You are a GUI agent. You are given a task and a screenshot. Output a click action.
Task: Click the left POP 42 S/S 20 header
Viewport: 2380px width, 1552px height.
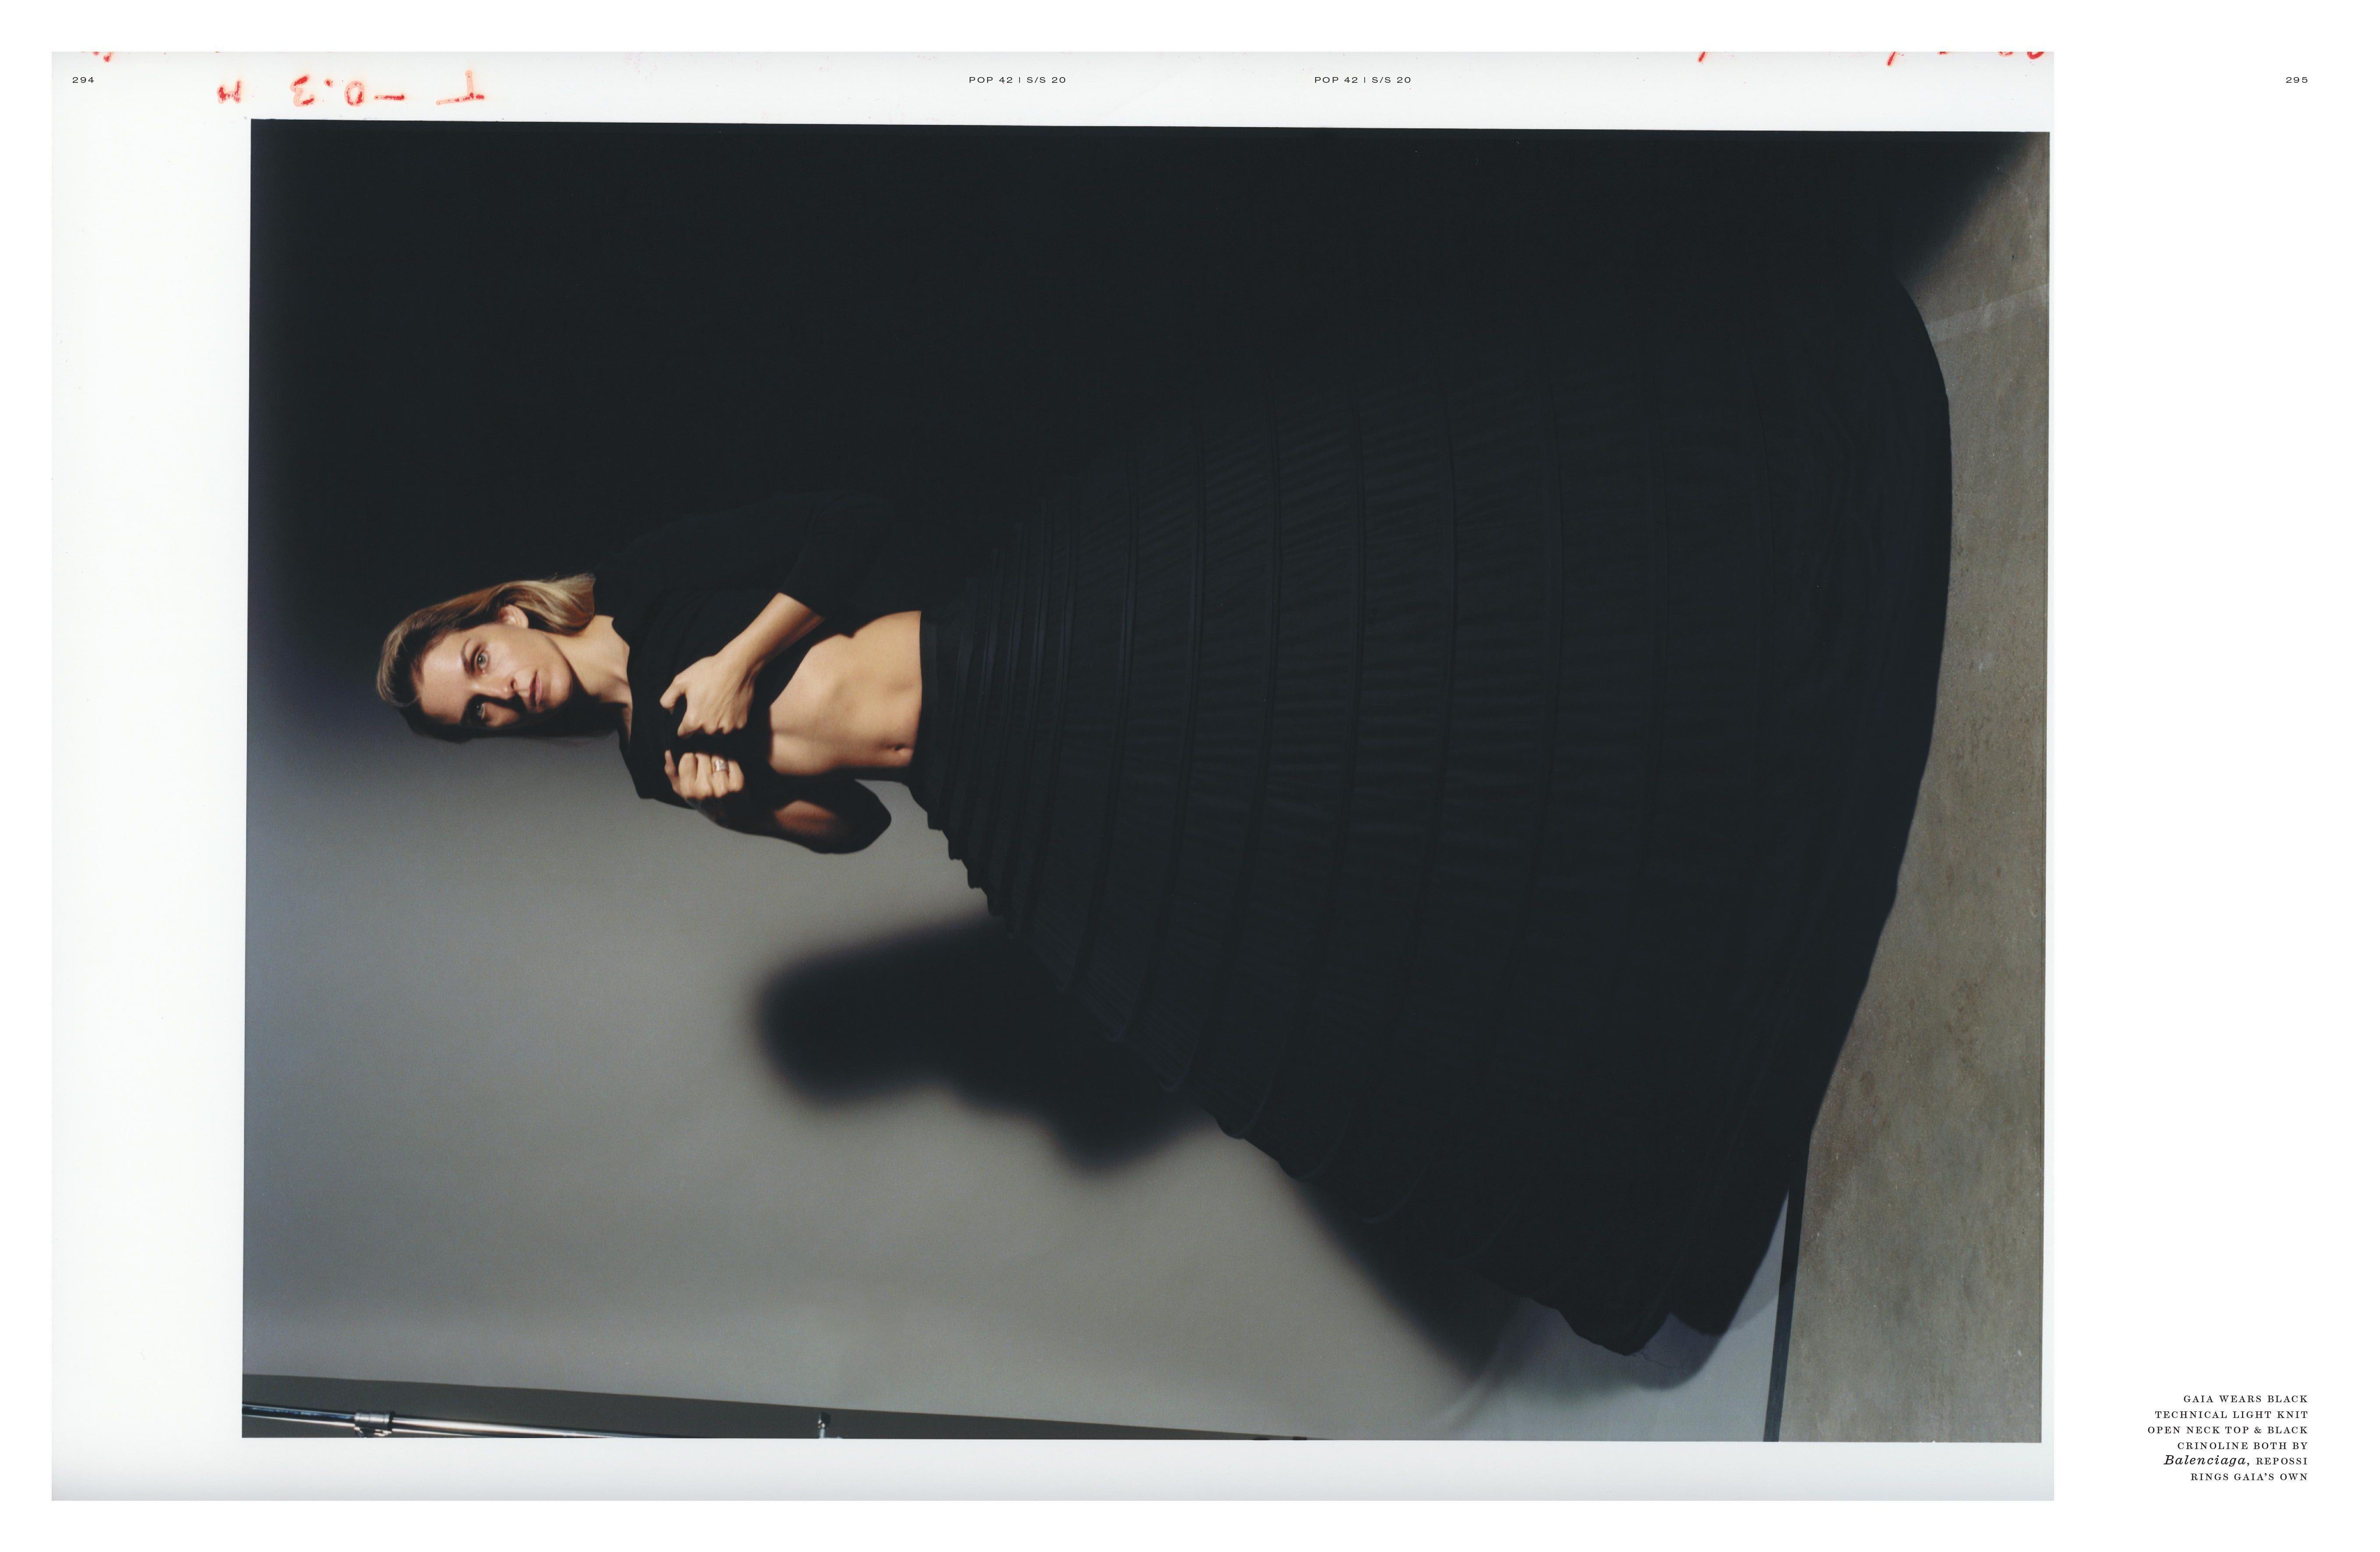click(x=1017, y=80)
